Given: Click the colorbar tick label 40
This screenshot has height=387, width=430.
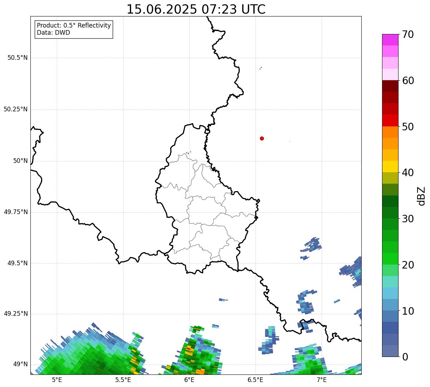Looking at the screenshot, I should coord(408,173).
